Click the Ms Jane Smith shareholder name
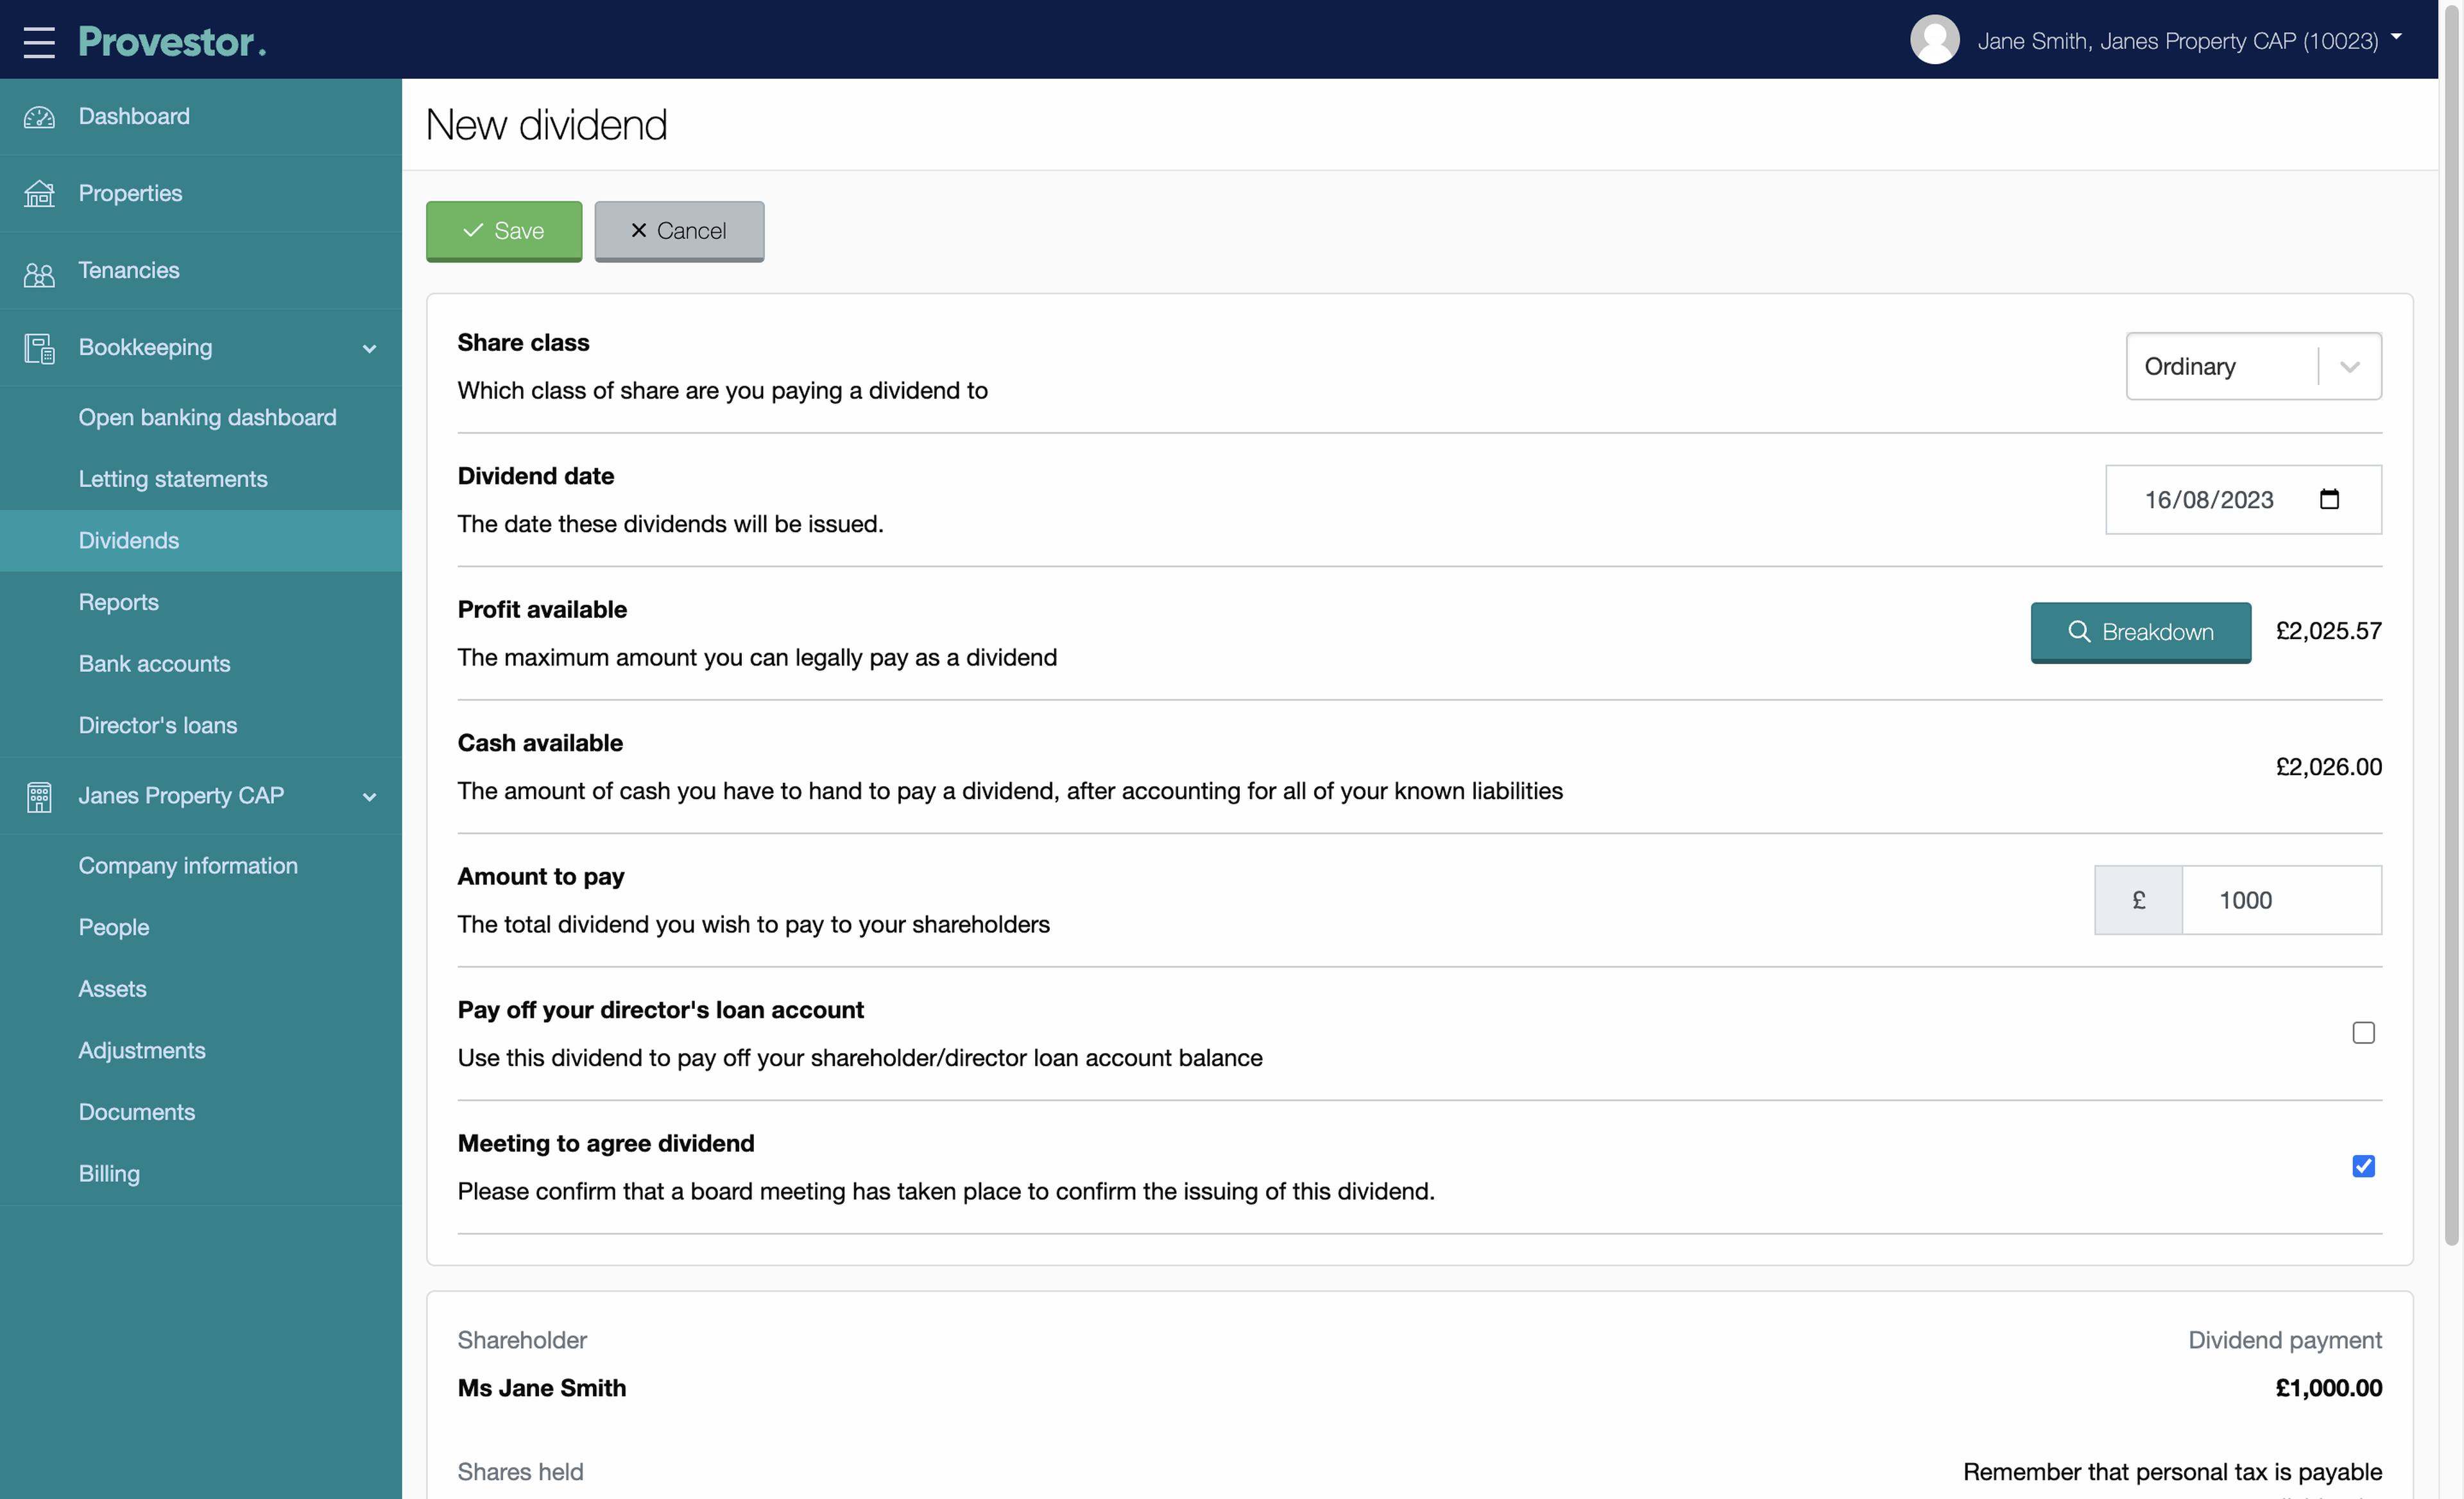The height and width of the screenshot is (1499, 2464). (x=542, y=1388)
